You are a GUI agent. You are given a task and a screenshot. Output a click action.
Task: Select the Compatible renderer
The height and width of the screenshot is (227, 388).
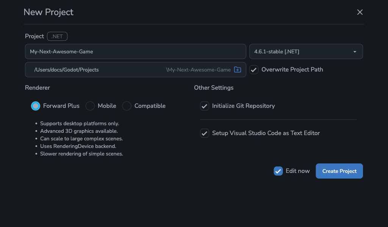pos(127,106)
